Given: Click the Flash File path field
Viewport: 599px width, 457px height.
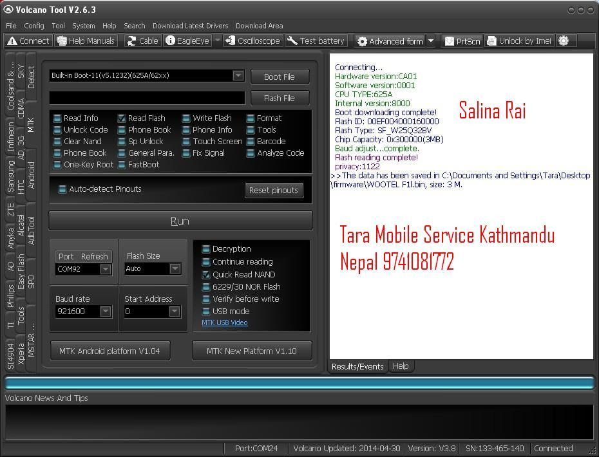Looking at the screenshot, I should point(147,98).
